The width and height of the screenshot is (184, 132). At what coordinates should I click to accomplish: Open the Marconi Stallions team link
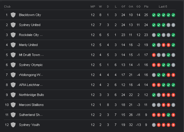click(31, 105)
